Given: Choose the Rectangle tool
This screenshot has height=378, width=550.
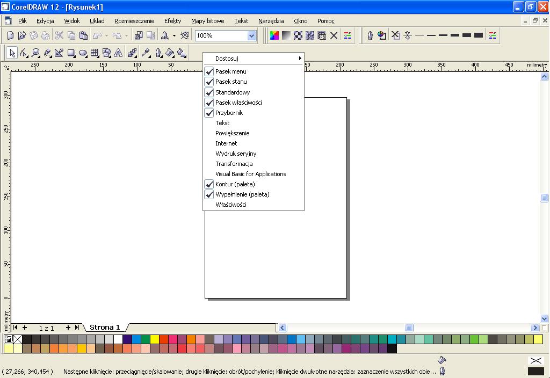Looking at the screenshot, I should point(71,53).
